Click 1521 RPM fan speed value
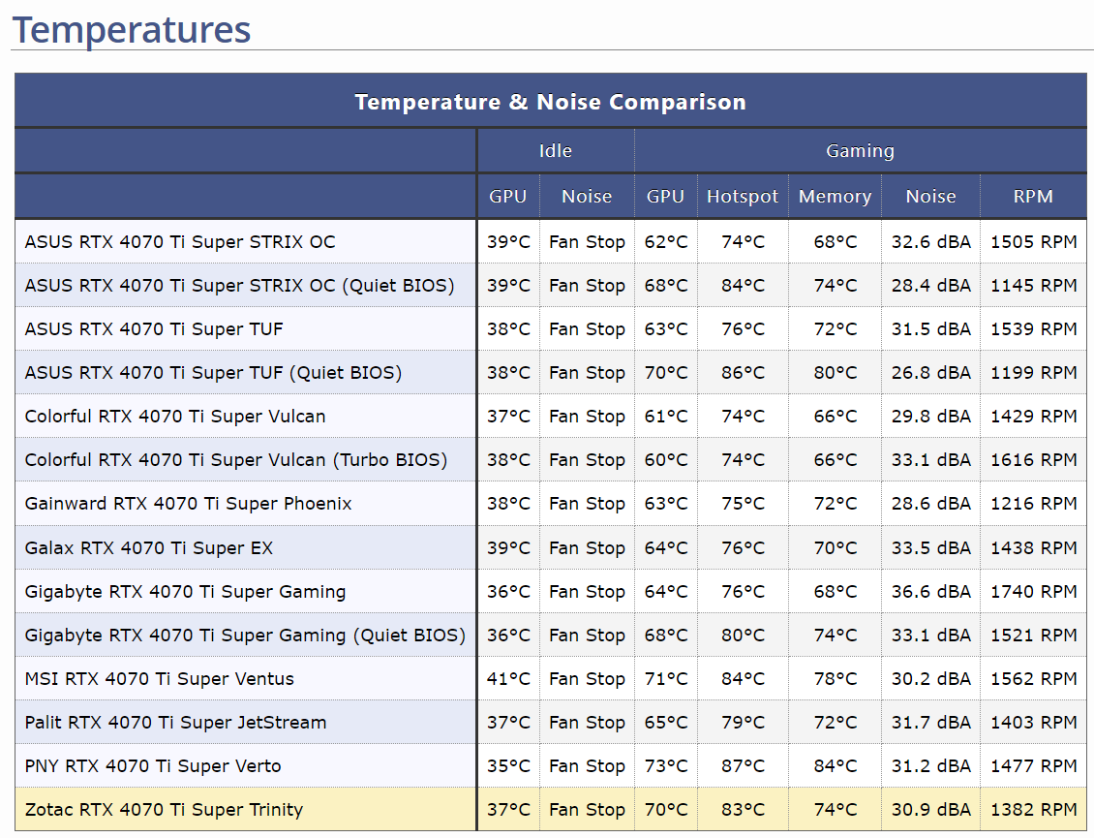This screenshot has width=1094, height=838. 1033,636
